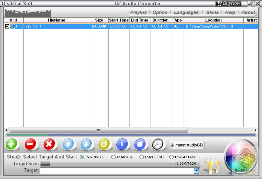This screenshot has height=179, width=262.
Task: Select the To MP3 CD option
Action: [113, 157]
